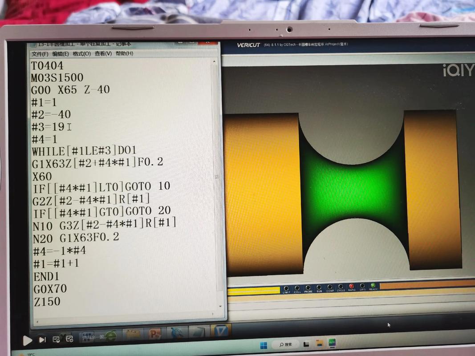This screenshot has width=475, height=356.
Task: Click the CYCLE status indicator light
Action: [341, 287]
